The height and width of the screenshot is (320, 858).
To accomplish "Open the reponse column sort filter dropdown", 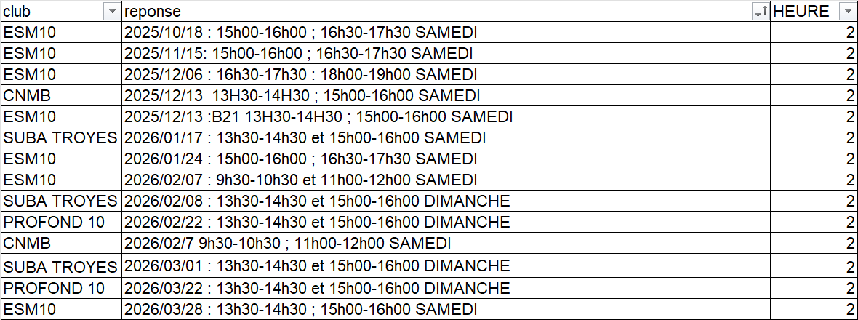I will pos(761,12).
